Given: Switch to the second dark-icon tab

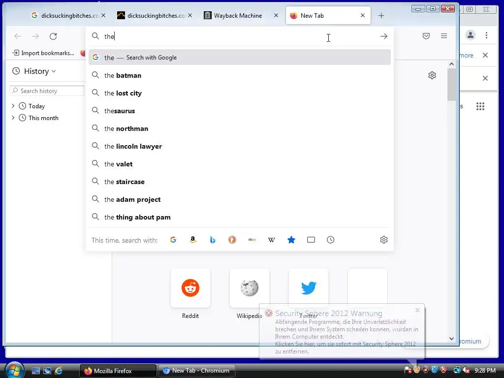Looking at the screenshot, I should [x=155, y=15].
